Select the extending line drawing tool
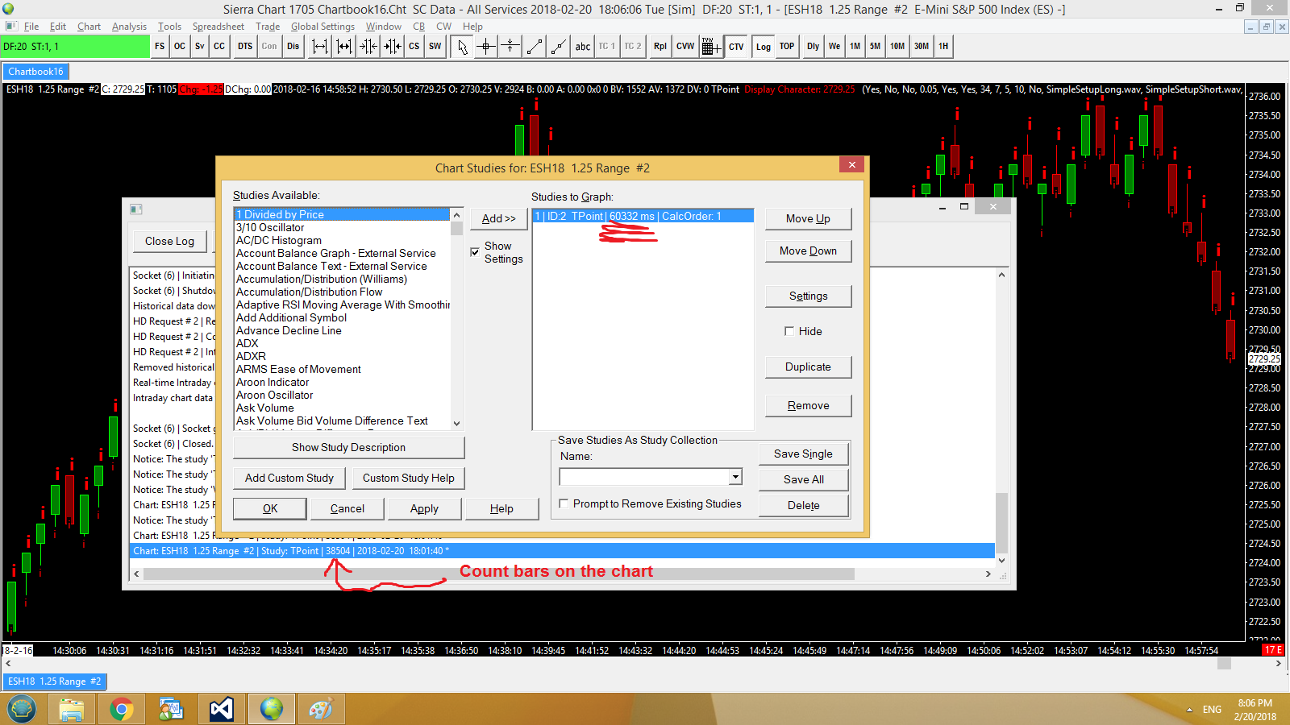The width and height of the screenshot is (1290, 725). click(x=559, y=47)
